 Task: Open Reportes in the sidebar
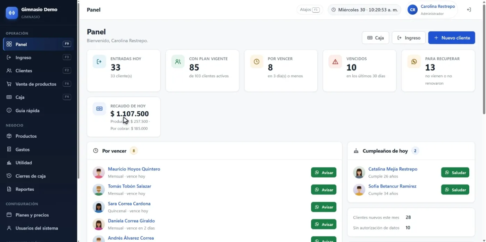[38, 189]
